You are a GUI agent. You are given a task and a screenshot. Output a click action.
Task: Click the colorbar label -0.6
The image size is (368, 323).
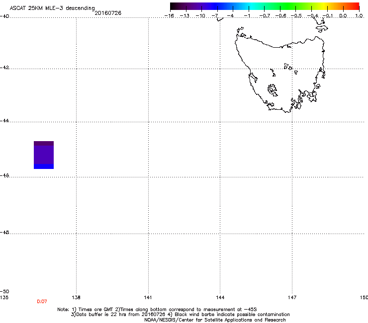coord(280,16)
